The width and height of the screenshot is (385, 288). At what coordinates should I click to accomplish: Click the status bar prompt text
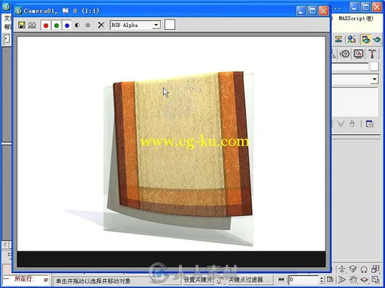pos(93,281)
